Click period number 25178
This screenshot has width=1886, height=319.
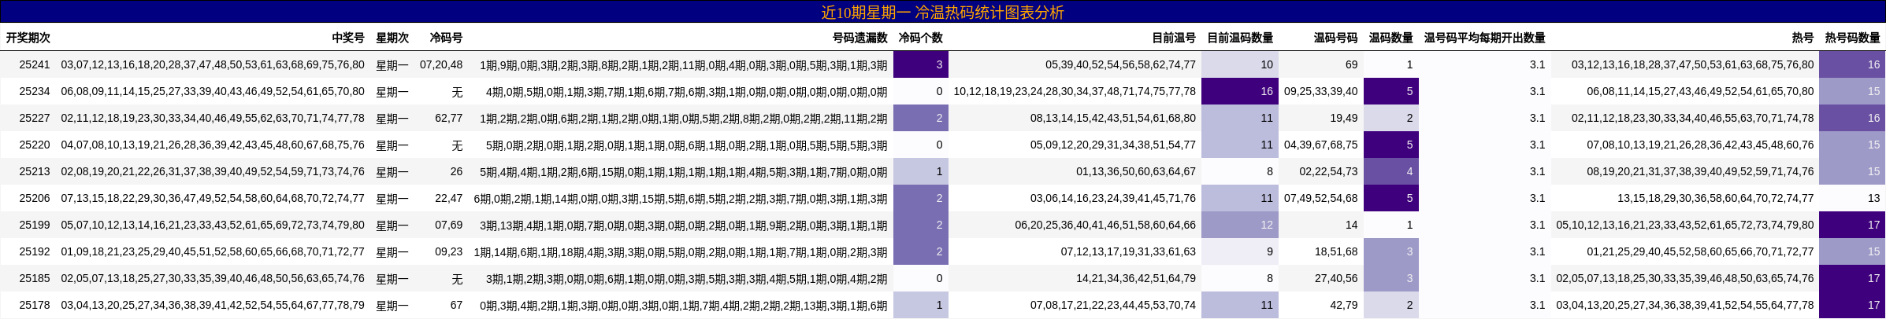pos(35,305)
